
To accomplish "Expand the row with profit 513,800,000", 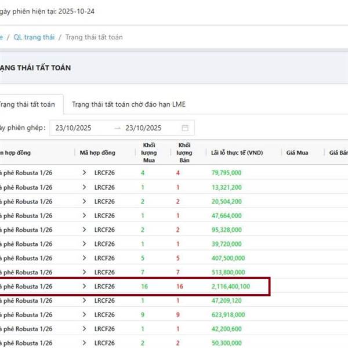I will (x=84, y=272).
